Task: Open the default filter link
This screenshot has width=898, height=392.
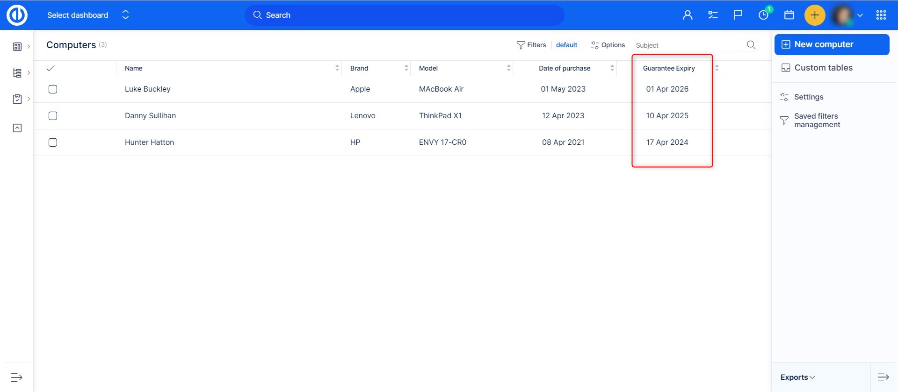Action: 566,45
